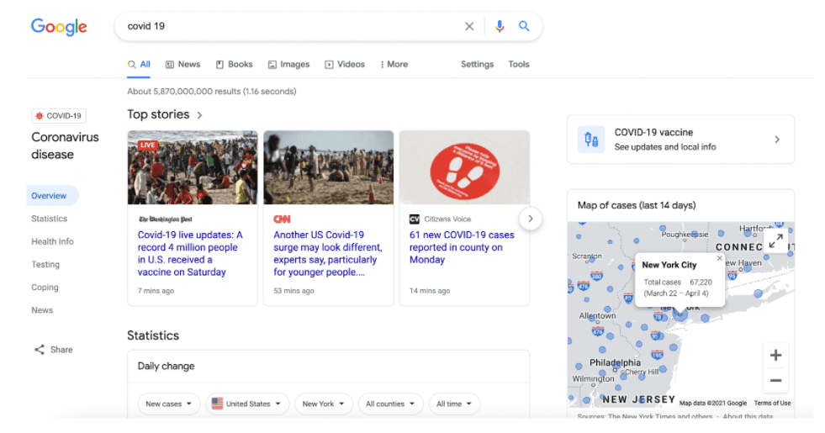Go to Statistics in the sidebar
This screenshot has height=433, width=825.
(x=50, y=219)
